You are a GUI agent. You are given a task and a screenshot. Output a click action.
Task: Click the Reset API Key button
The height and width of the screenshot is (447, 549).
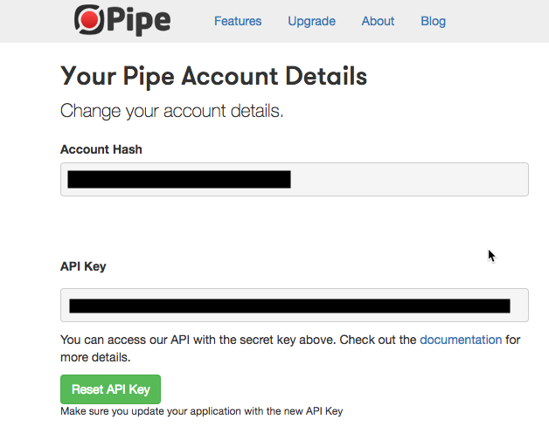tap(111, 389)
